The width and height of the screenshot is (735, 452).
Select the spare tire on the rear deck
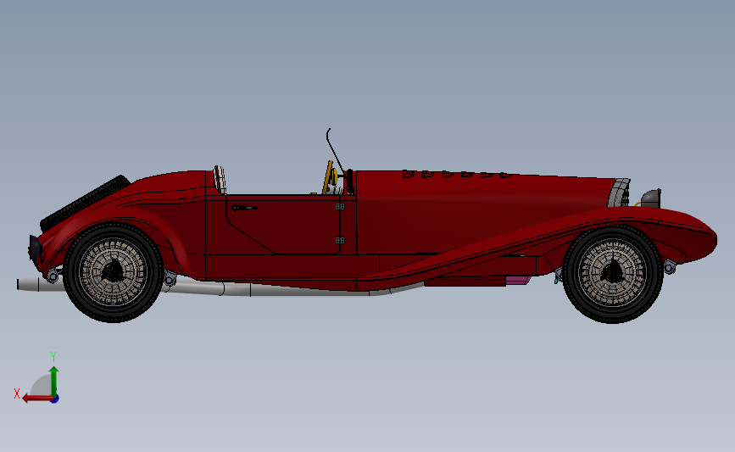pos(85,203)
